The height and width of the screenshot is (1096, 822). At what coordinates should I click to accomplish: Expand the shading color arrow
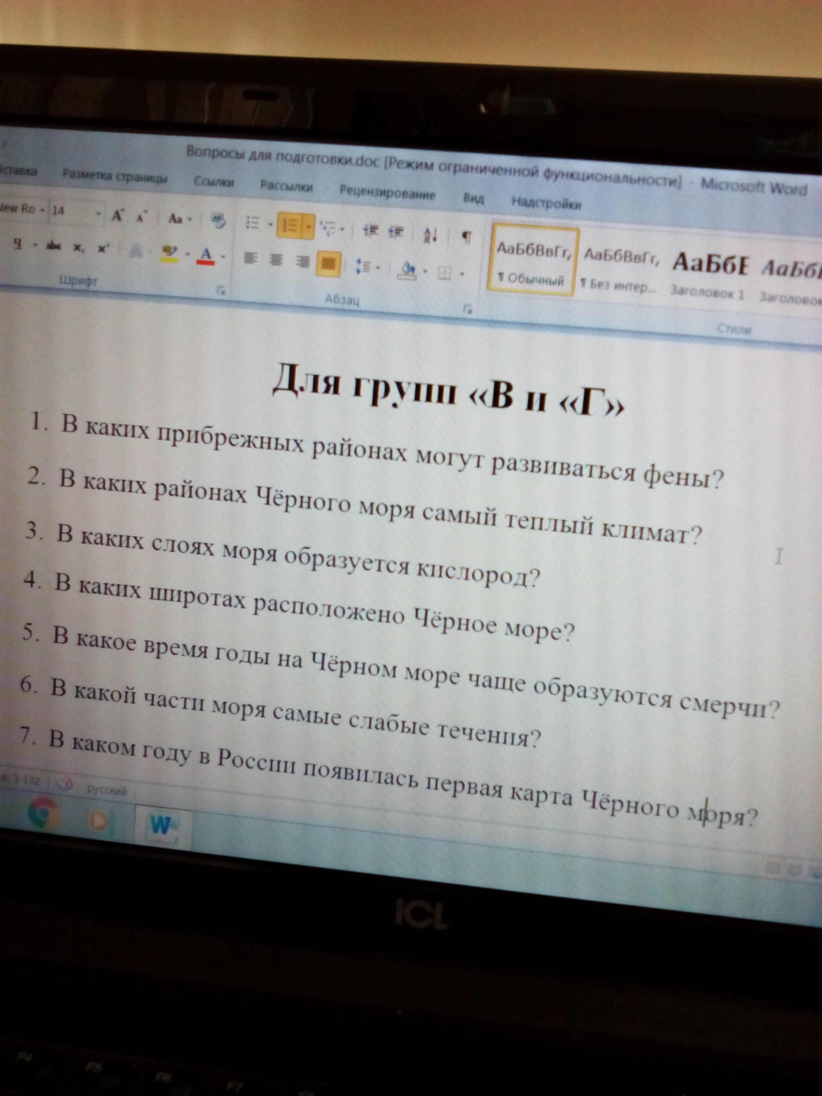coord(425,271)
